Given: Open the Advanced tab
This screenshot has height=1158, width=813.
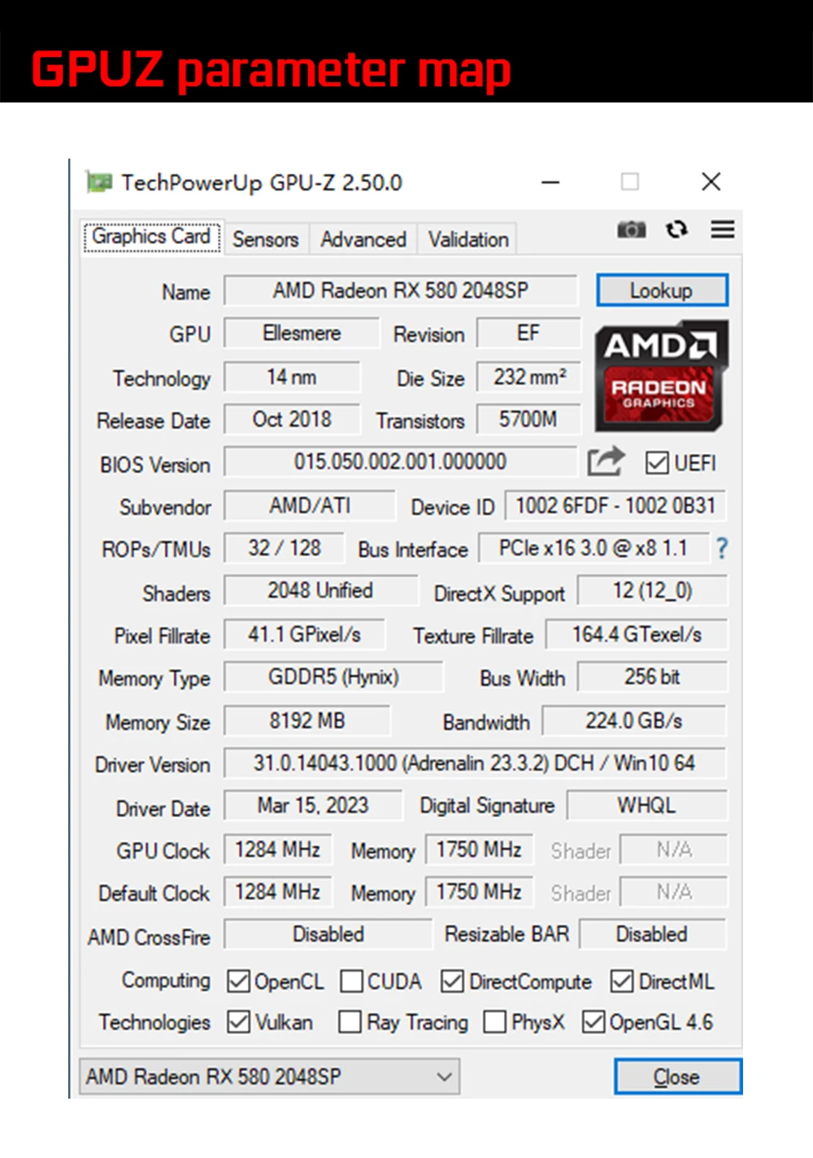Looking at the screenshot, I should point(363,239).
